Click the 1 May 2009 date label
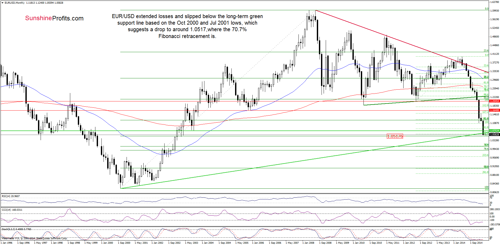The width and height of the screenshot is (500, 245). tap(343, 243)
